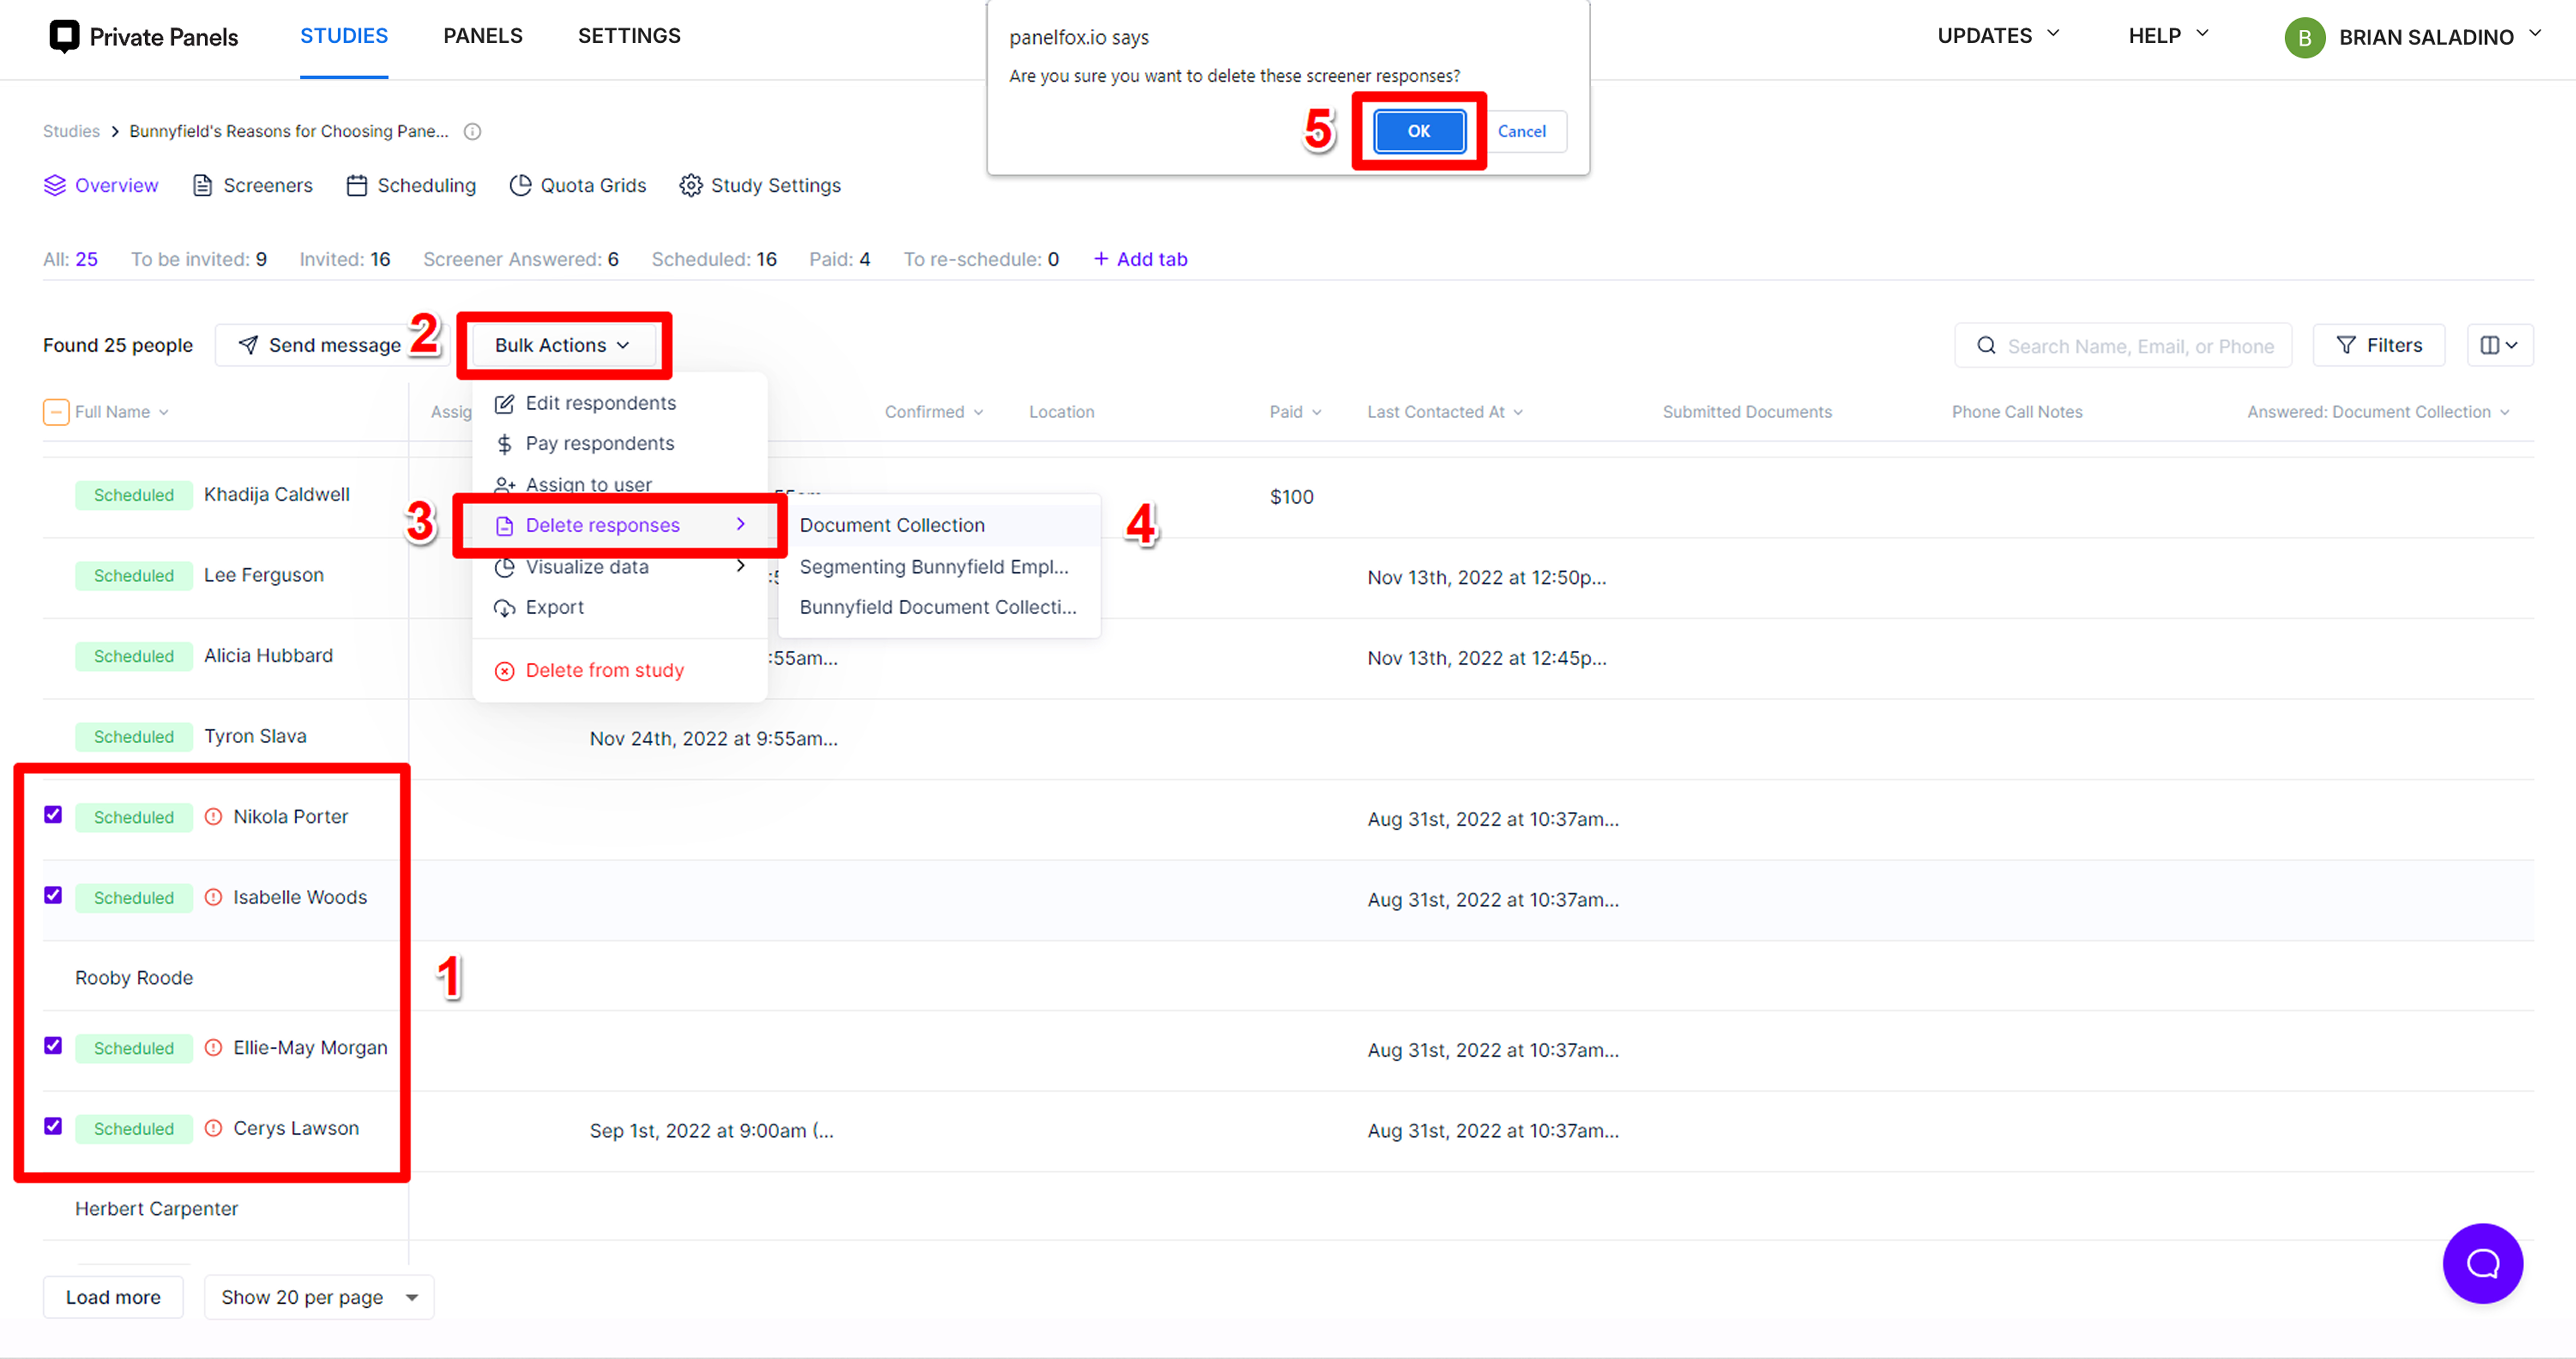Open the column layout dropdown
This screenshot has width=2576, height=1359.
pyautogui.click(x=2500, y=345)
